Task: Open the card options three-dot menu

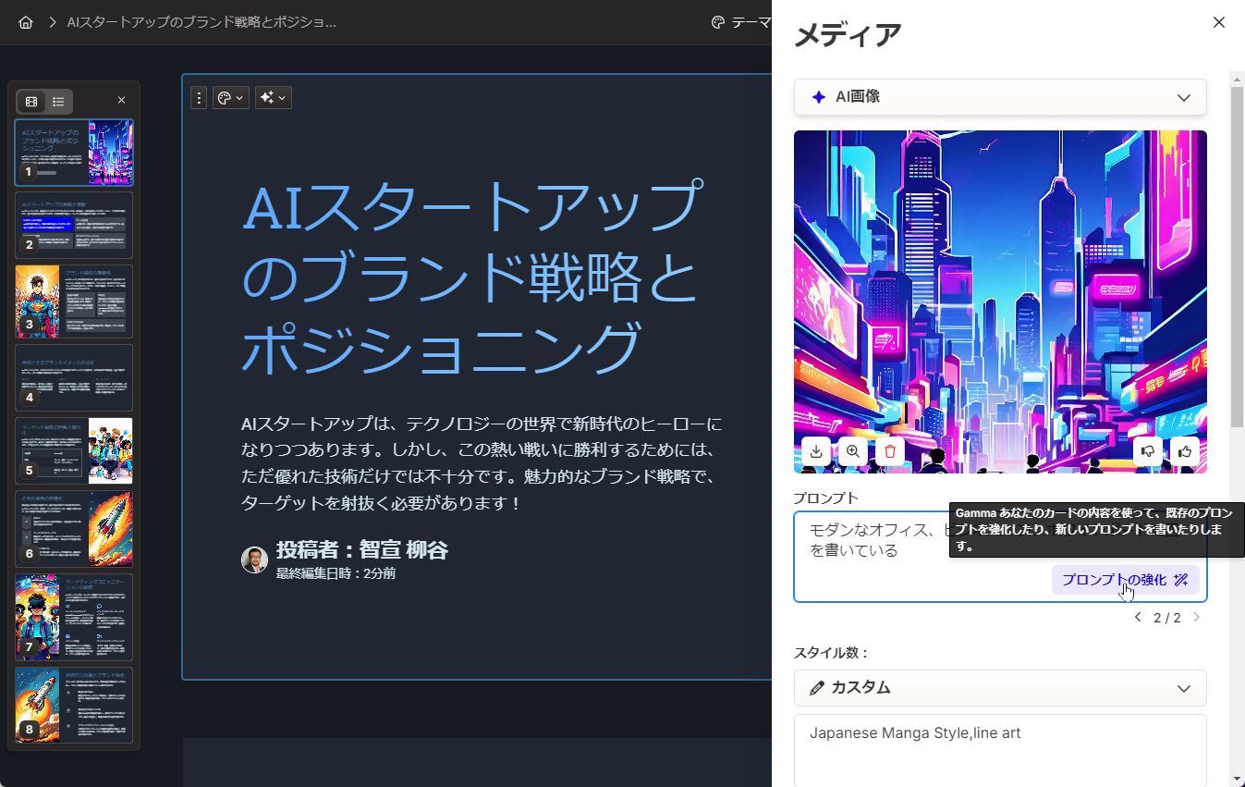Action: point(199,97)
